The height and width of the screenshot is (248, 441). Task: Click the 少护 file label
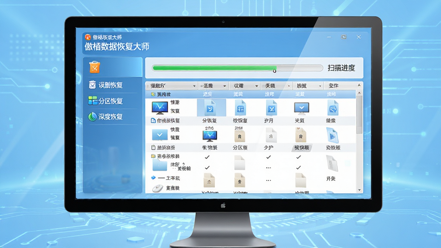[269, 148]
